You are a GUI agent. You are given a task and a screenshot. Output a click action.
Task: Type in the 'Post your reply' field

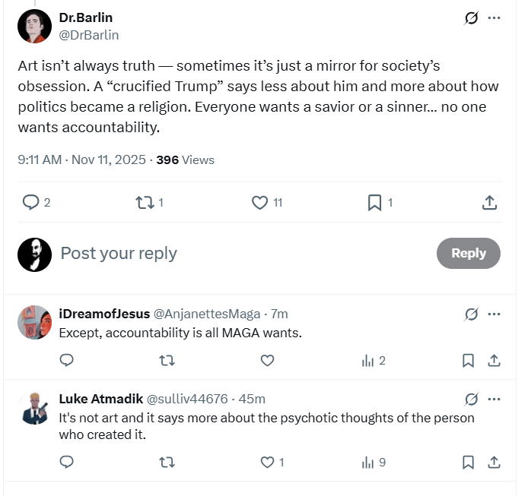click(x=228, y=254)
